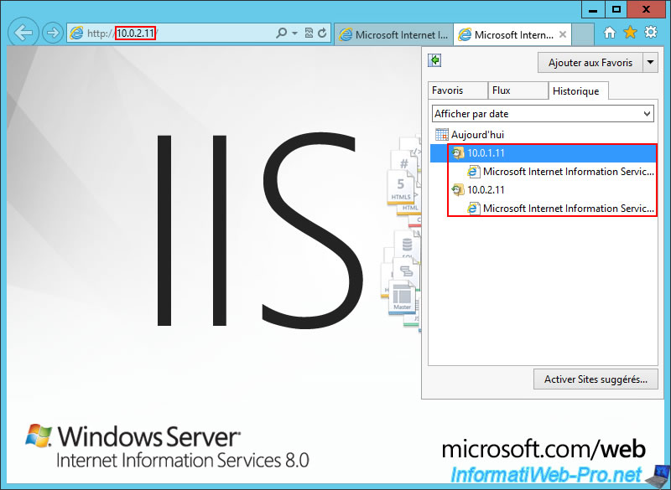Click the Refresh icon in address bar
This screenshot has width=671, height=490.
pyautogui.click(x=321, y=34)
